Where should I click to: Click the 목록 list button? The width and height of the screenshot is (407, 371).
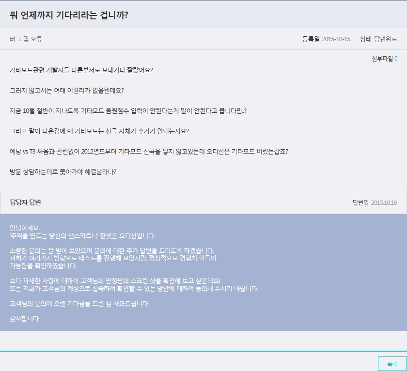point(392,364)
